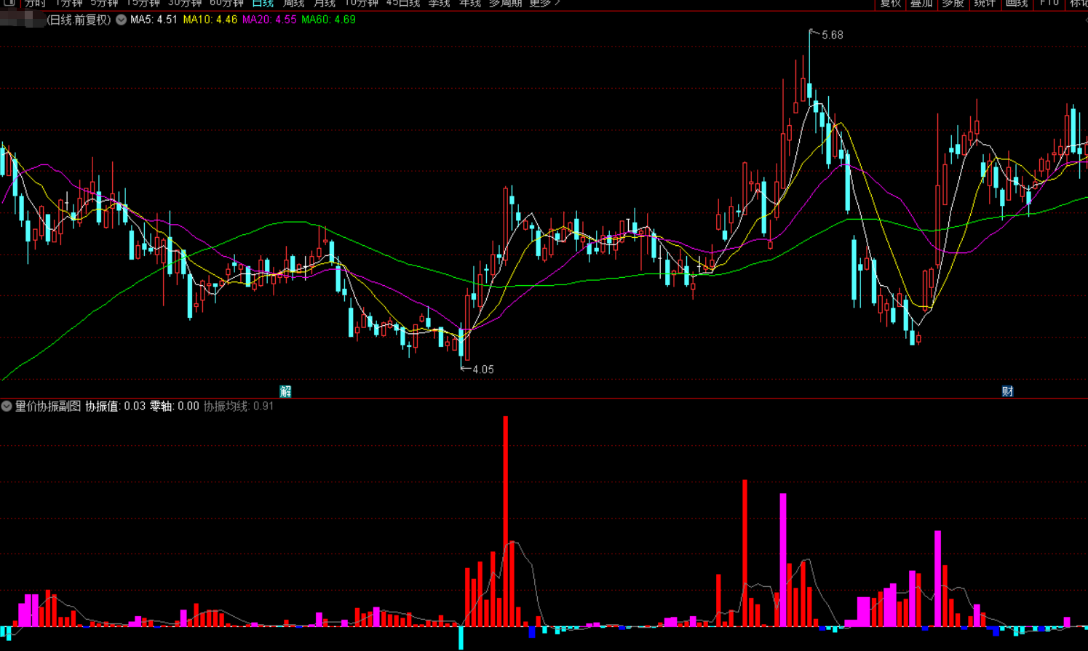Image resolution: width=1088 pixels, height=651 pixels.
Task: Click the MA20: 4.55 legend label
Action: [x=269, y=20]
